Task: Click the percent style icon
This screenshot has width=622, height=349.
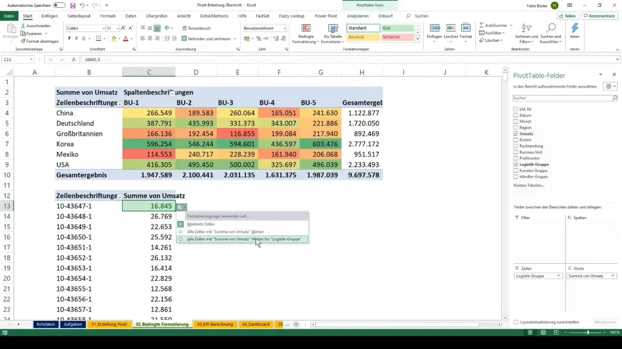Action: (x=259, y=38)
